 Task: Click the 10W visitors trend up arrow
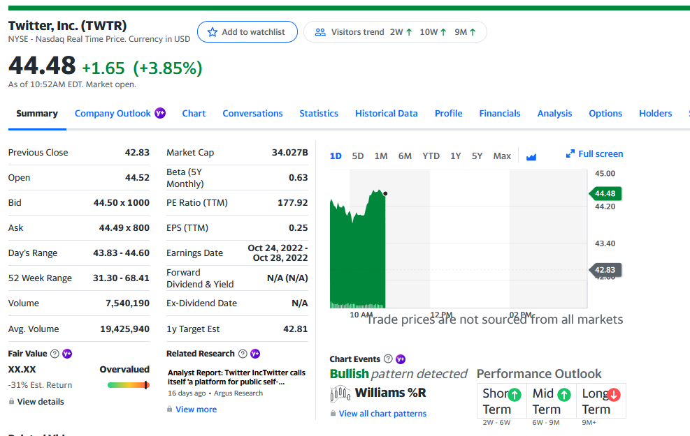[x=443, y=32]
